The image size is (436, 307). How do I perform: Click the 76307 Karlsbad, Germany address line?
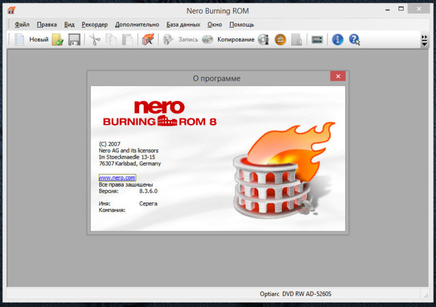[x=130, y=164]
